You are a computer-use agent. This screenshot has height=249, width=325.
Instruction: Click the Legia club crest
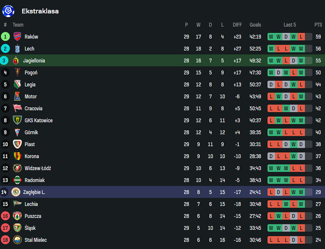[x=17, y=85]
